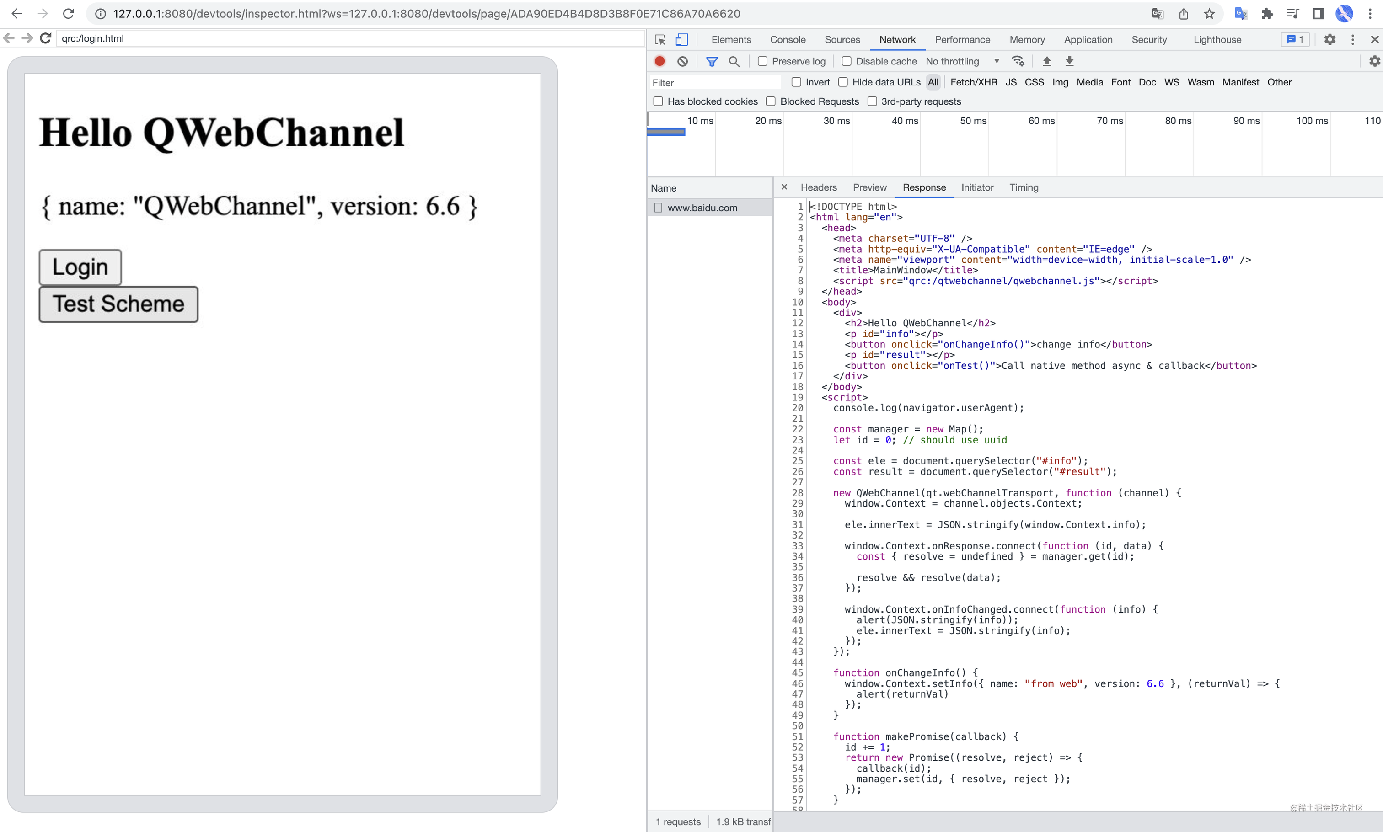The image size is (1383, 832).
Task: Stop recording network log
Action: [659, 61]
